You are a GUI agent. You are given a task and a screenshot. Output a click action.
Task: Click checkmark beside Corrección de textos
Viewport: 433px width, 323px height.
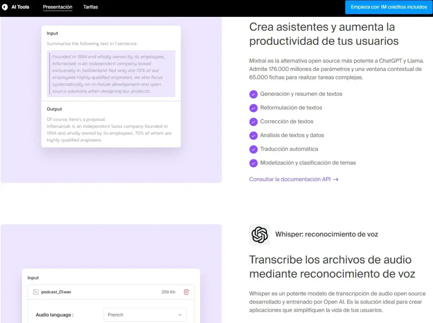(x=253, y=122)
